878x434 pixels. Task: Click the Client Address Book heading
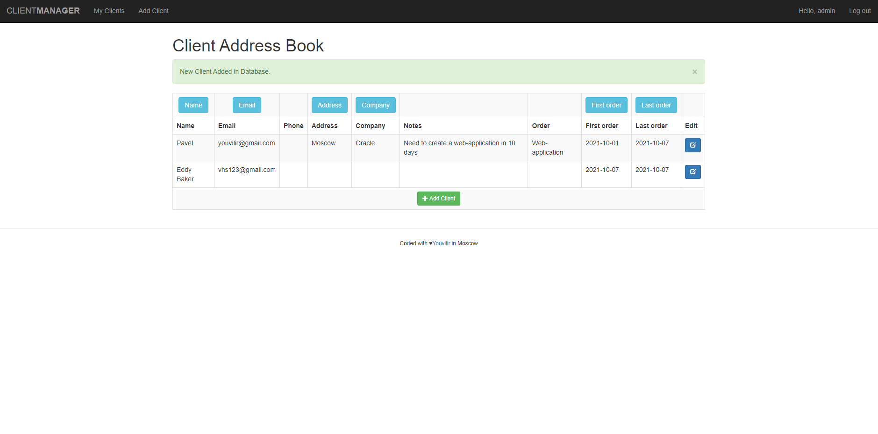coord(248,45)
